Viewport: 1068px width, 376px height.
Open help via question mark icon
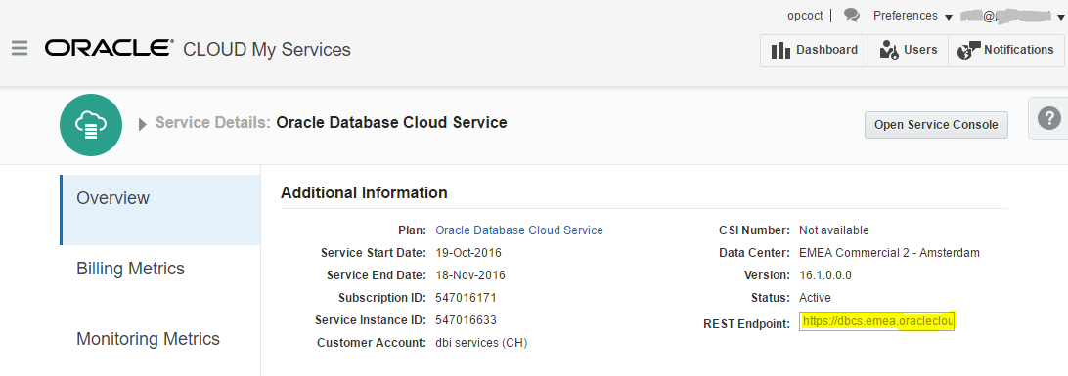coord(1048,117)
